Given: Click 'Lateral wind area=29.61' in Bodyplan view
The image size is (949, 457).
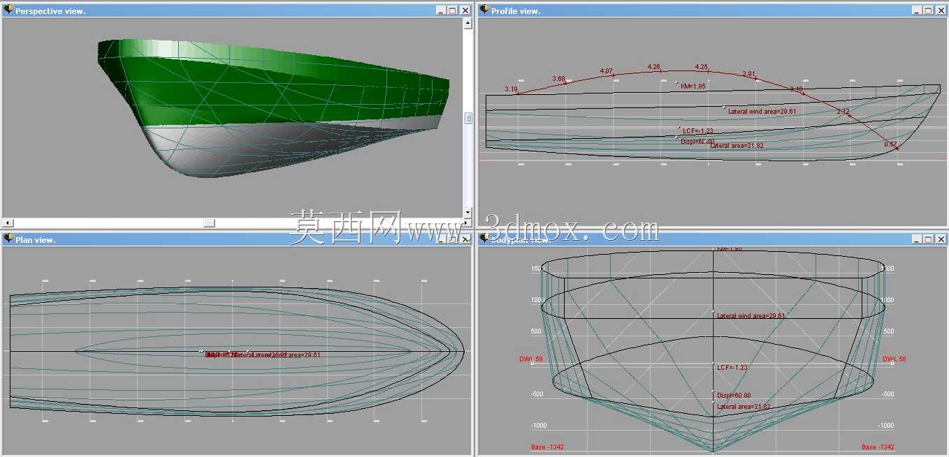Looking at the screenshot, I should [x=751, y=316].
